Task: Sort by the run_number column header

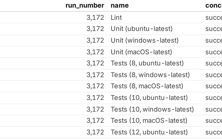Action: (85, 6)
